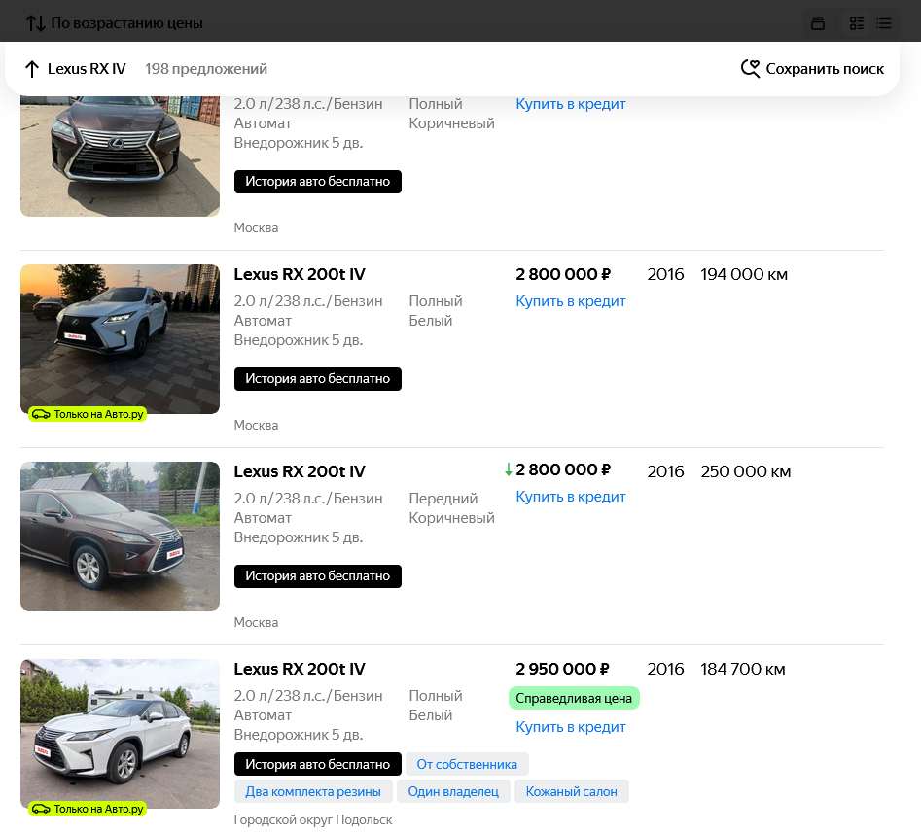Switch to detailed list view icon

click(x=857, y=23)
